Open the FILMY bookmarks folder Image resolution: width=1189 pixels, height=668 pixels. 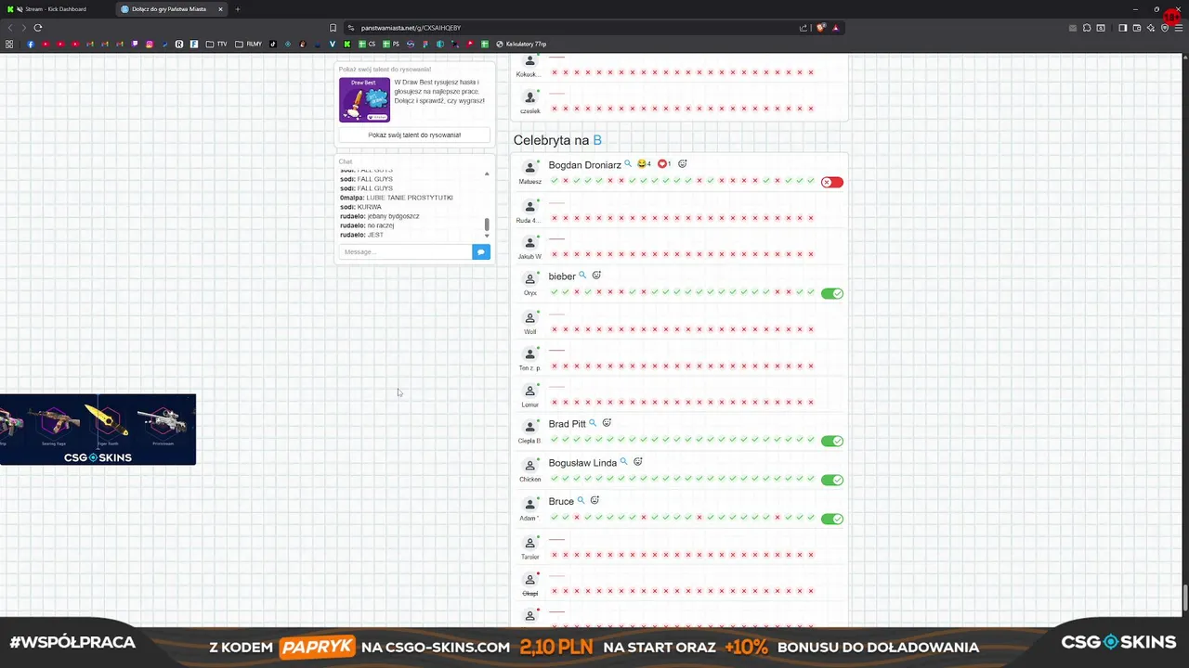tap(249, 44)
